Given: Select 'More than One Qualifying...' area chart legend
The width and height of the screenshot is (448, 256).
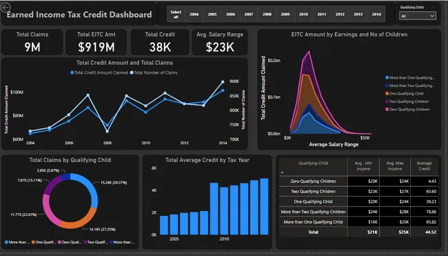Looking at the screenshot, I should tap(410, 78).
